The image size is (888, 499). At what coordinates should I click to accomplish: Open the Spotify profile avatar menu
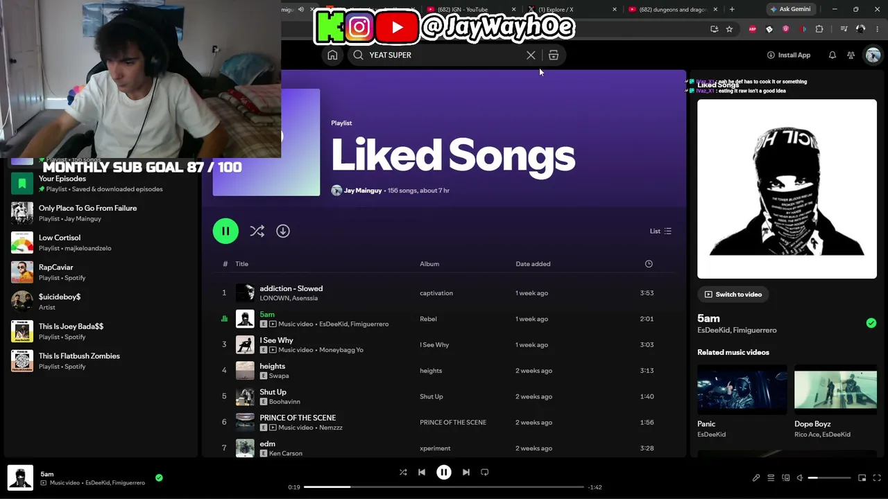tap(873, 55)
